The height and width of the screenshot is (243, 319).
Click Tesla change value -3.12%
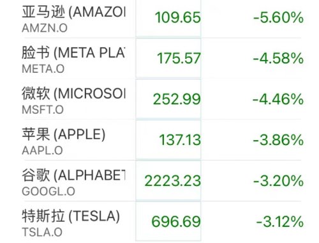pyautogui.click(x=280, y=222)
